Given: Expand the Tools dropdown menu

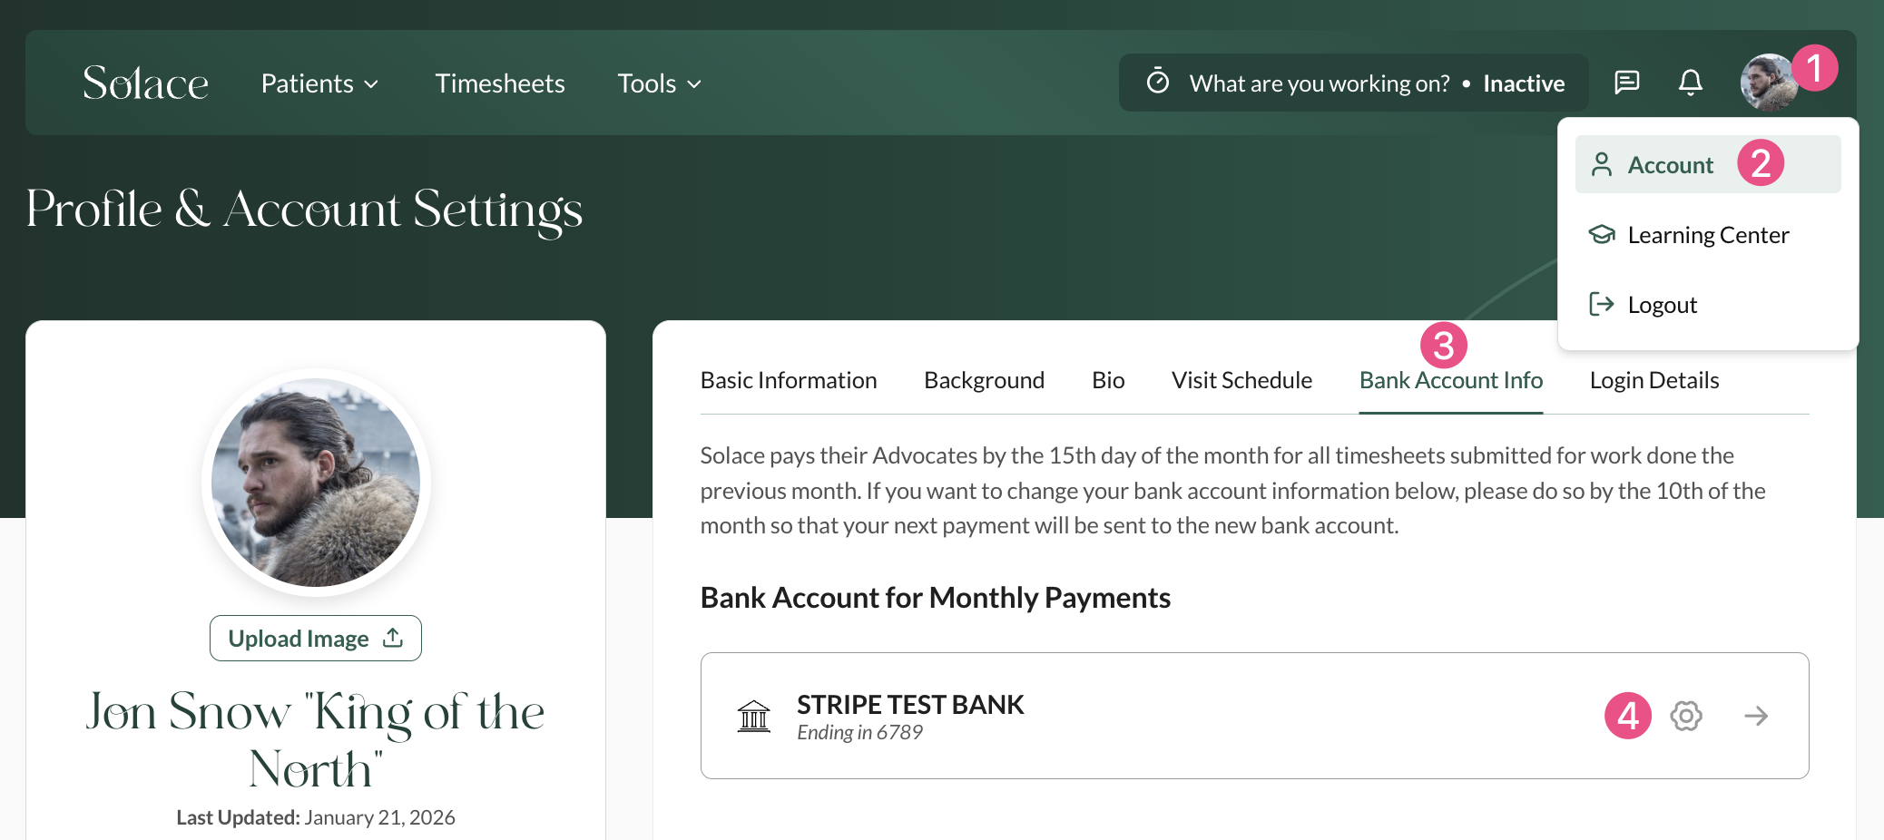Looking at the screenshot, I should click(x=659, y=83).
